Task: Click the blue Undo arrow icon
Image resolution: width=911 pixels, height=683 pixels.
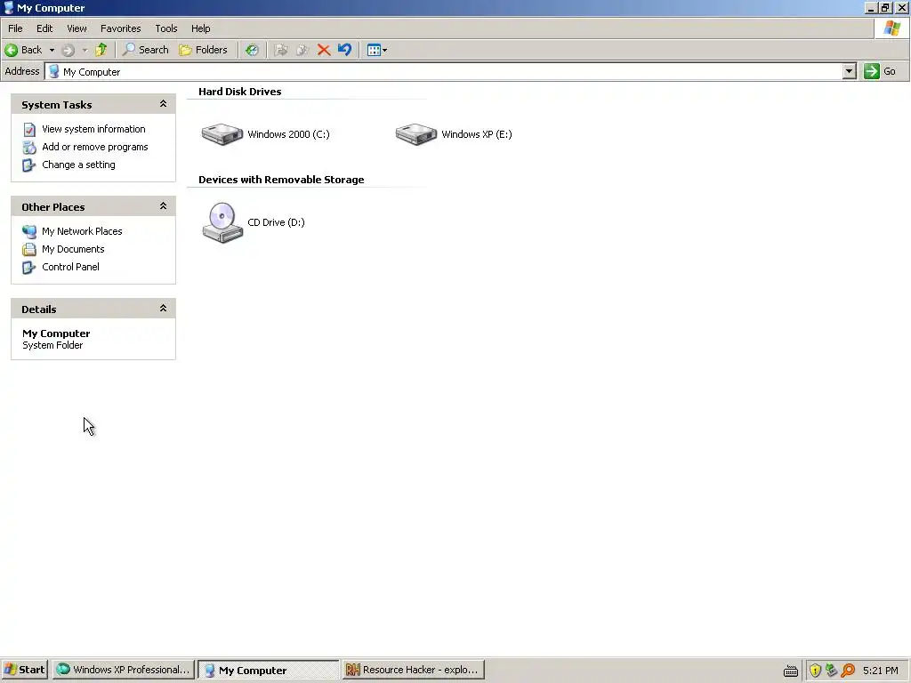Action: (x=344, y=50)
